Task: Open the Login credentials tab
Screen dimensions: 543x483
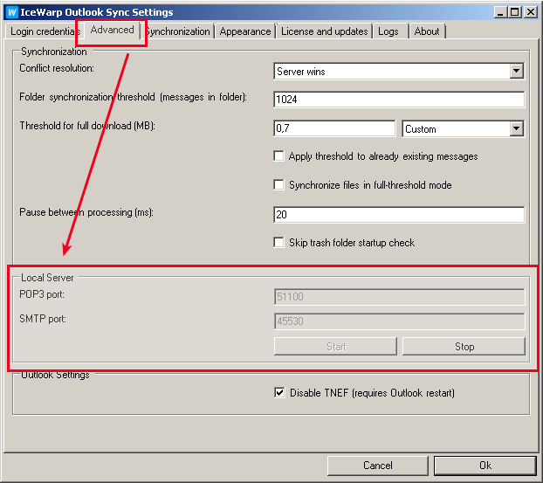Action: pyautogui.click(x=44, y=31)
